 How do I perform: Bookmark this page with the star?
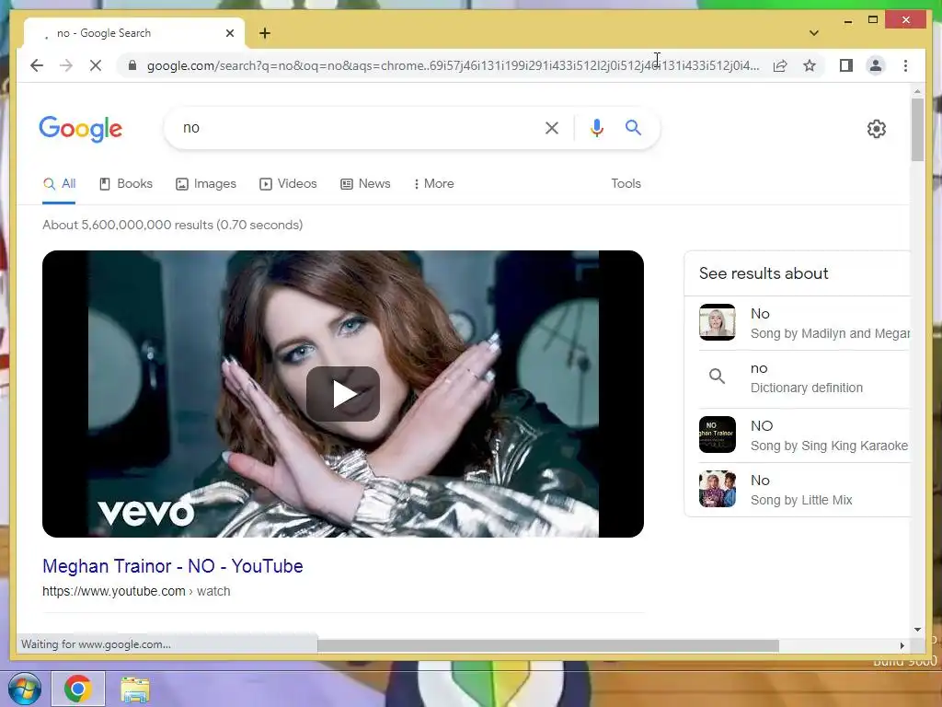pos(810,65)
